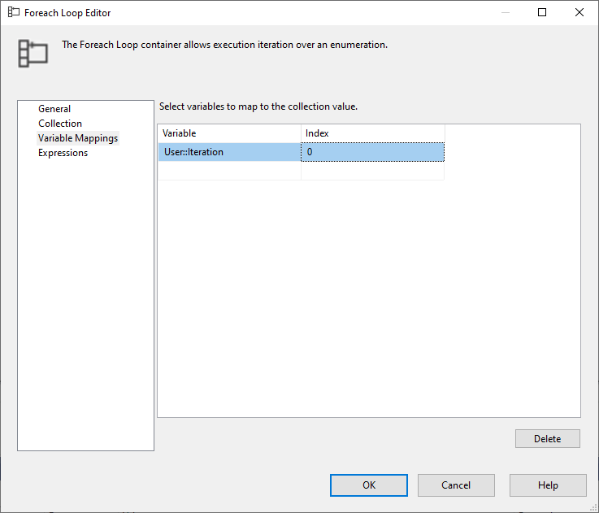Open the General page
The image size is (599, 513).
point(54,109)
